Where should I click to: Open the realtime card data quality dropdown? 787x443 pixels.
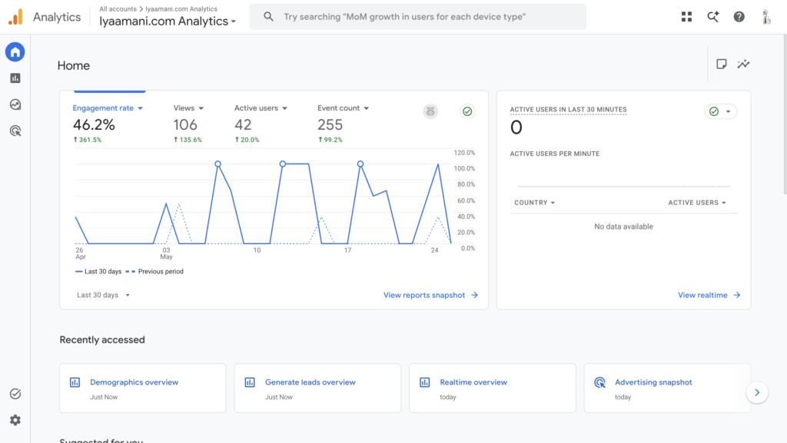click(721, 111)
